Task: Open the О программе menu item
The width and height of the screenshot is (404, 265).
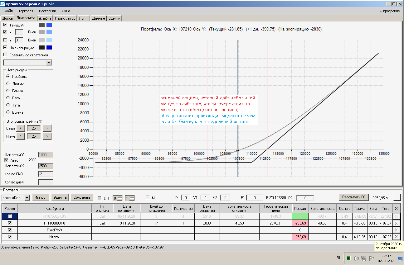Action: pyautogui.click(x=390, y=11)
